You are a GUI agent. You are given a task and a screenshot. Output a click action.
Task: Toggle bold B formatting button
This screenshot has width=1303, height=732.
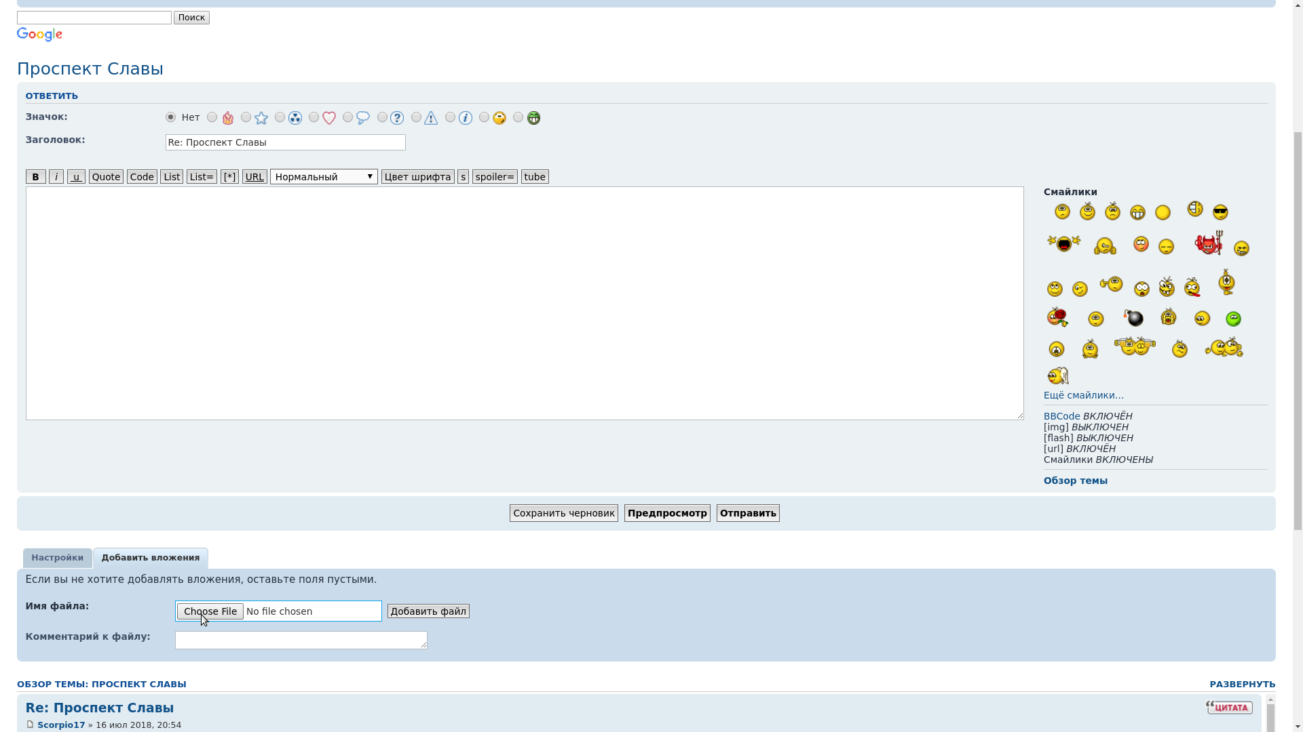36,177
